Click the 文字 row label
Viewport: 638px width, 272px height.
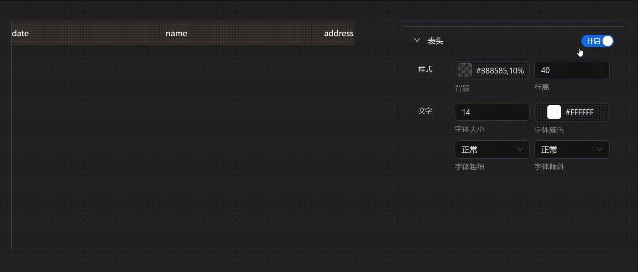pyautogui.click(x=425, y=111)
